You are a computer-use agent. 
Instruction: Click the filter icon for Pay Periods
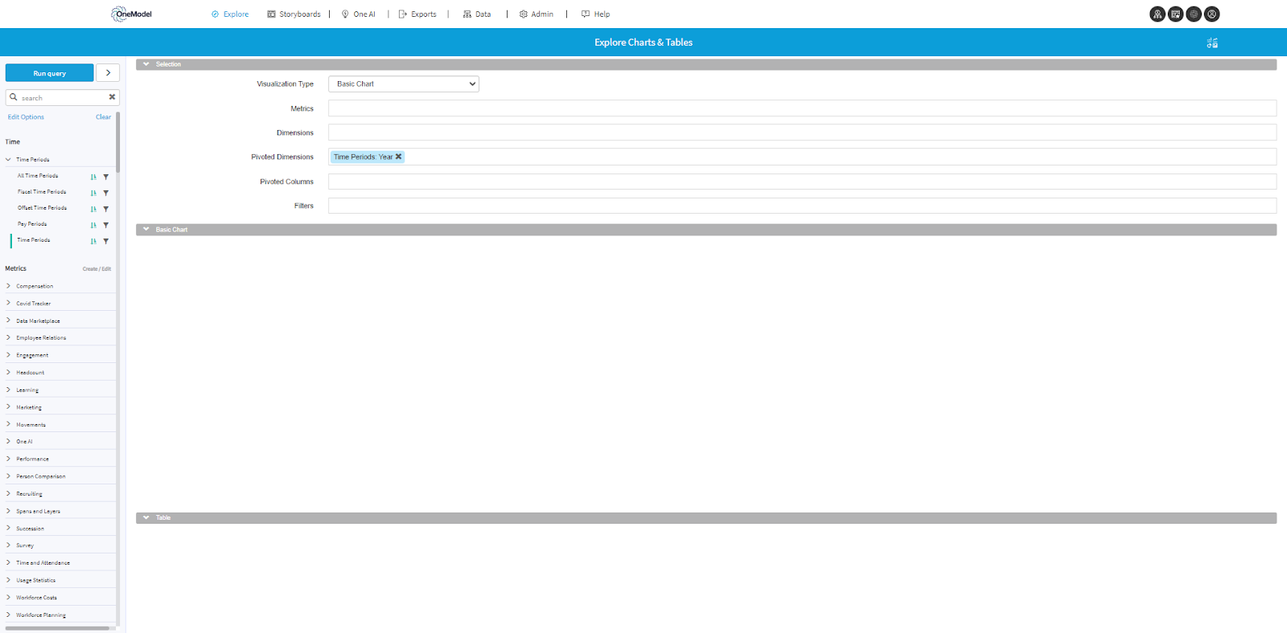pyautogui.click(x=106, y=225)
